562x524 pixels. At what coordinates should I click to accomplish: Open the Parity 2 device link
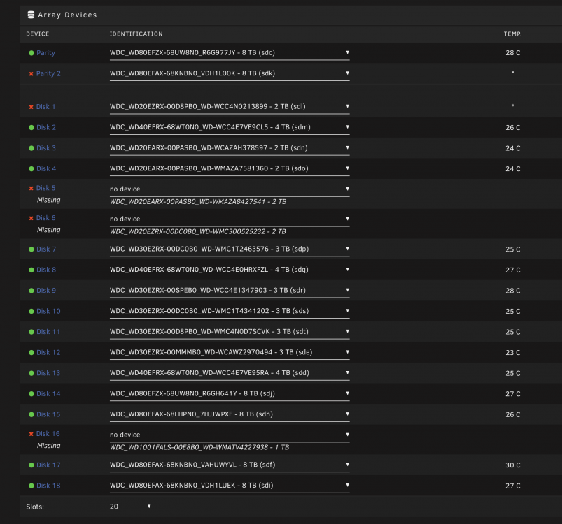point(48,73)
